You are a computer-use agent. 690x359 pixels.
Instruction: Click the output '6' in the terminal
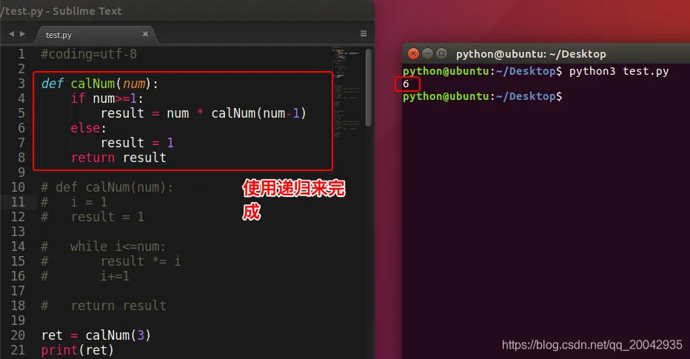click(406, 84)
